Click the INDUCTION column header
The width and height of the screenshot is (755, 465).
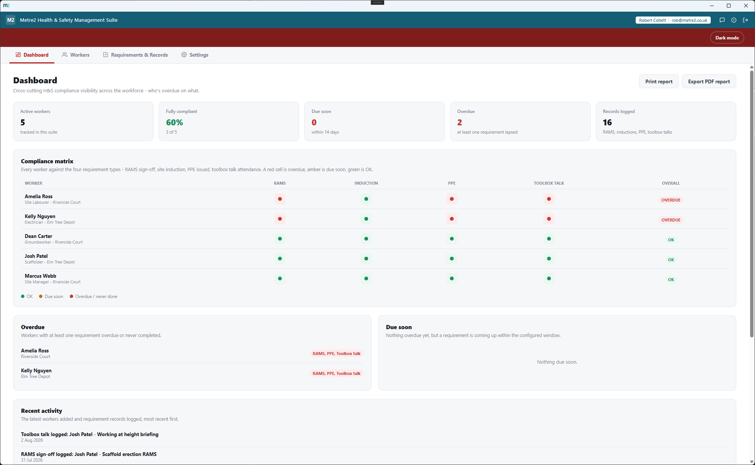[x=366, y=183]
